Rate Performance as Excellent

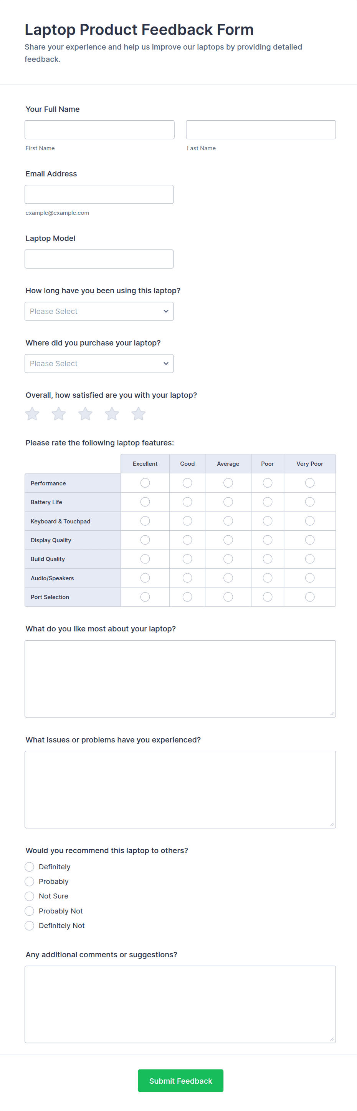point(145,483)
